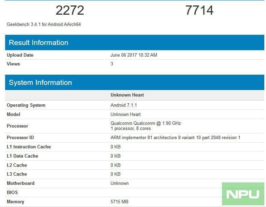Select the June 06 2017 10:32 AM value

point(134,55)
